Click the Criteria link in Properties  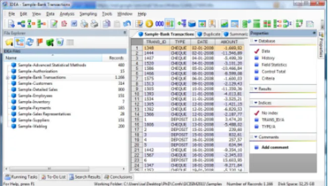click(x=268, y=78)
